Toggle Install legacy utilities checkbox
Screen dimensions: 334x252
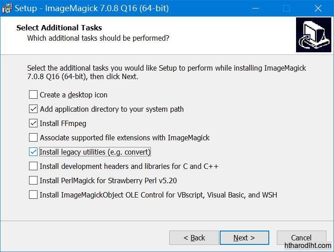coord(33,152)
